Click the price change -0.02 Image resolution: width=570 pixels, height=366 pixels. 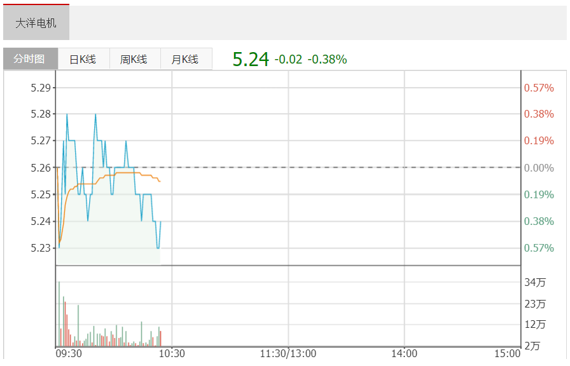[288, 60]
